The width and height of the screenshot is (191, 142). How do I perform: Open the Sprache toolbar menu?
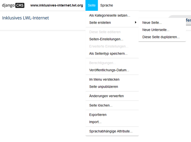click(x=107, y=5)
